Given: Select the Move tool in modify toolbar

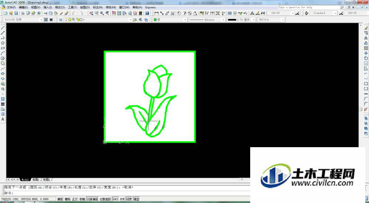Looking at the screenshot, I should coord(366,53).
